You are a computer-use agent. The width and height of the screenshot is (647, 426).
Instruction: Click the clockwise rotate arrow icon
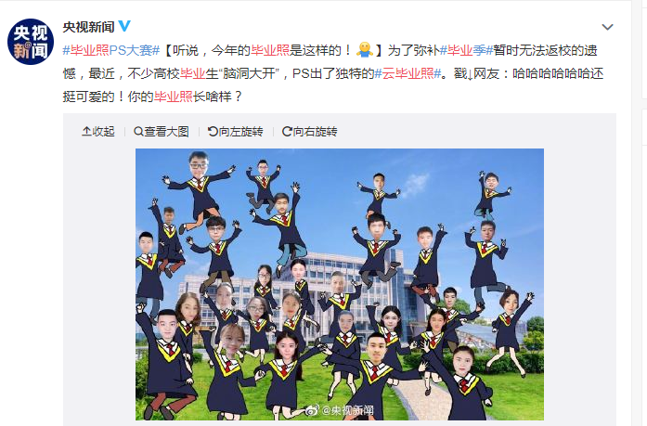(287, 132)
